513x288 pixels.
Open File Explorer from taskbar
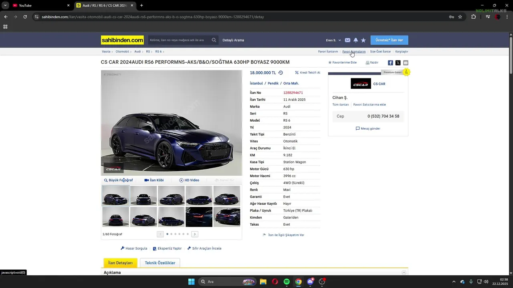point(263,282)
